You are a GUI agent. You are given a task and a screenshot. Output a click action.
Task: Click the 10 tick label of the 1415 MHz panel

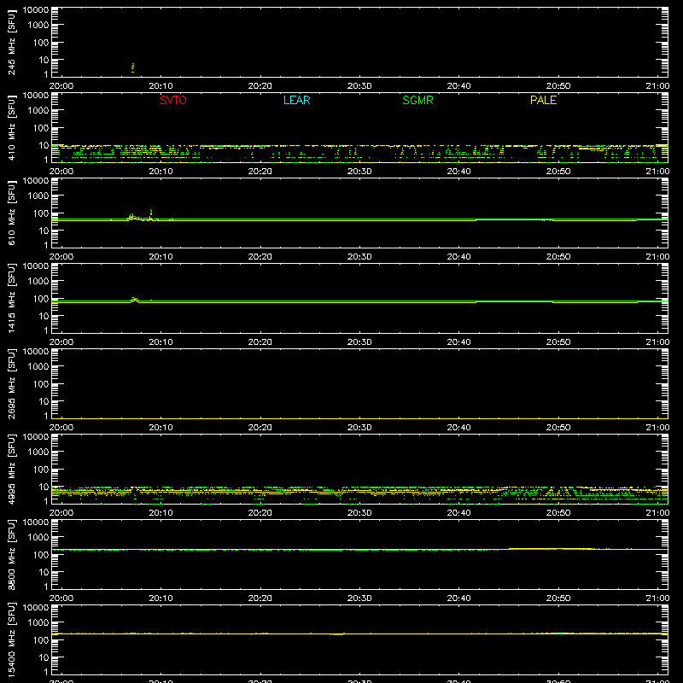pyautogui.click(x=44, y=316)
